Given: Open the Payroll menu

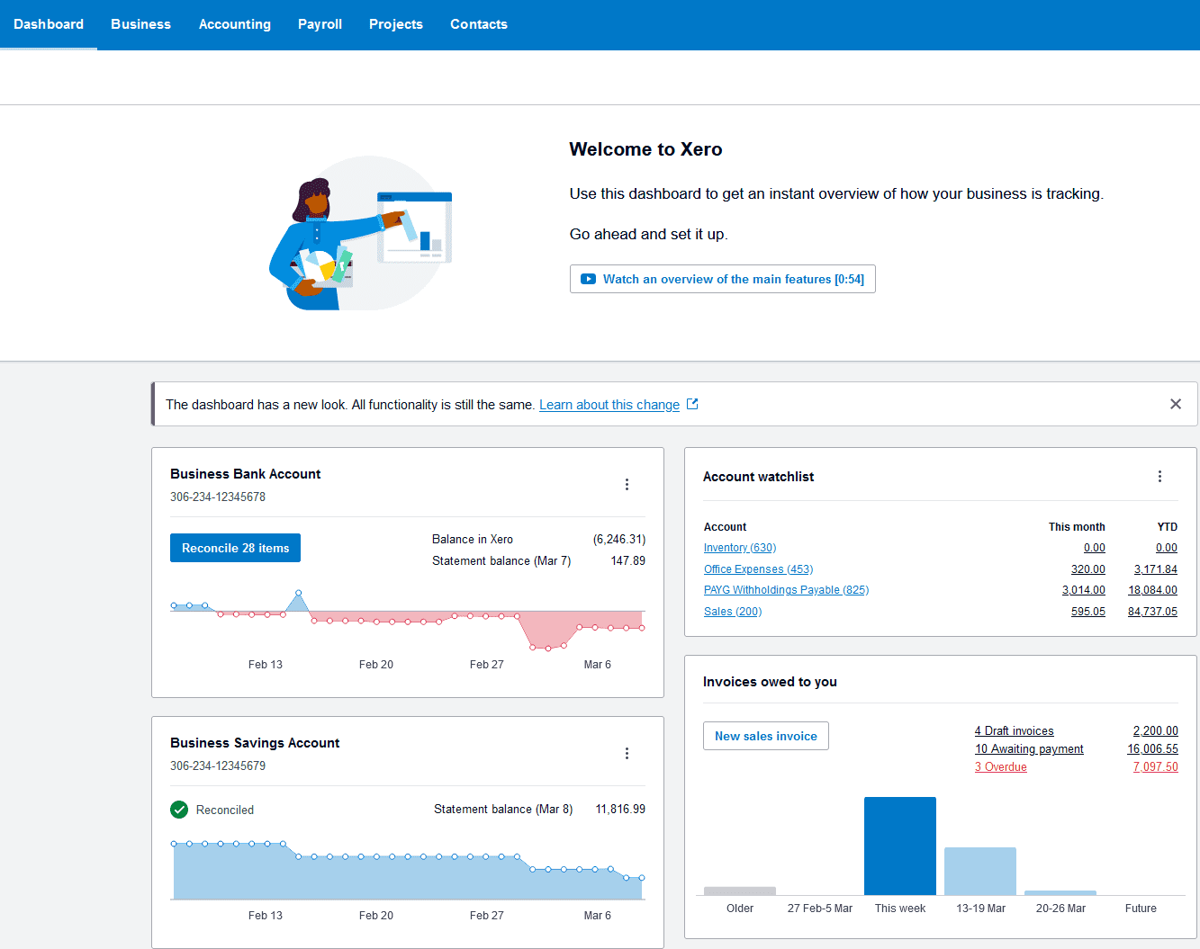Looking at the screenshot, I should pyautogui.click(x=320, y=24).
